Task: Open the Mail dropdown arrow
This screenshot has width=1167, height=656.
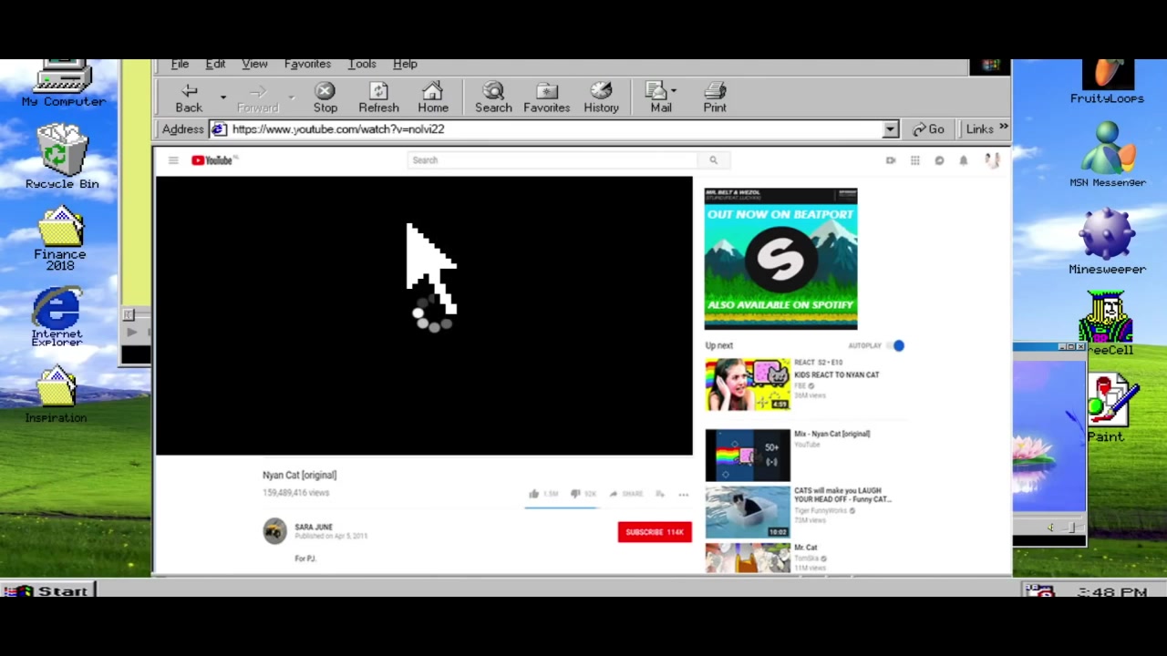Action: tap(674, 91)
